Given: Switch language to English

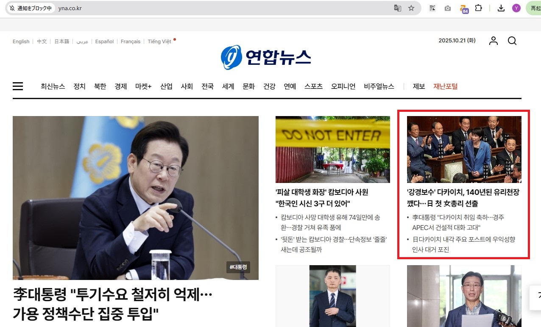Looking at the screenshot, I should pyautogui.click(x=21, y=42).
